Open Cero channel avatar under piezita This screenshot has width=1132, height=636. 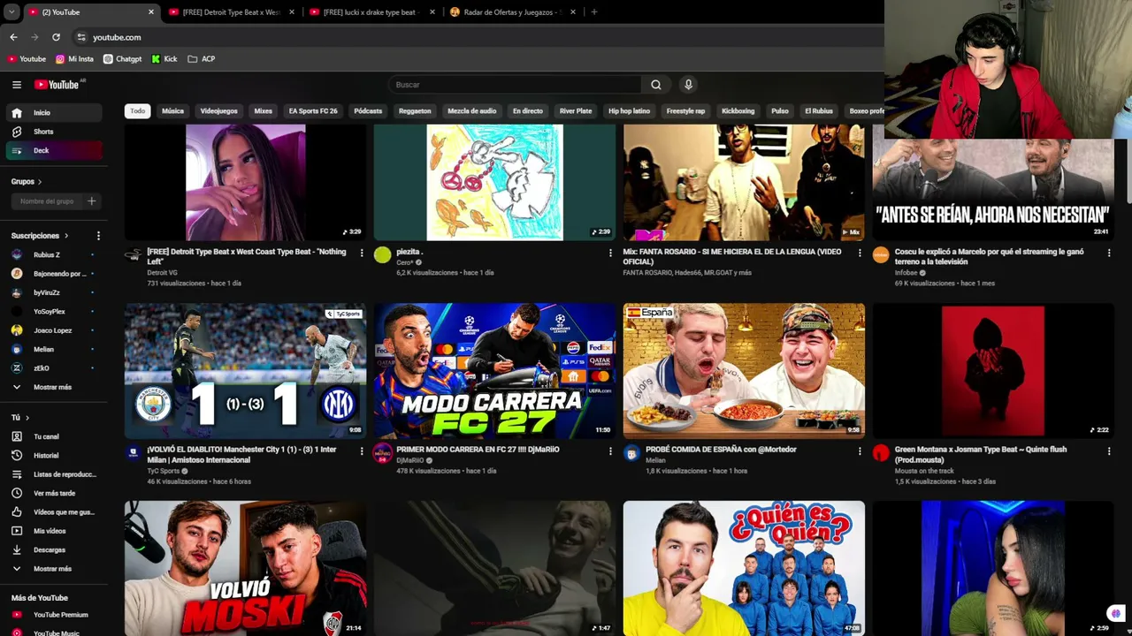(382, 255)
